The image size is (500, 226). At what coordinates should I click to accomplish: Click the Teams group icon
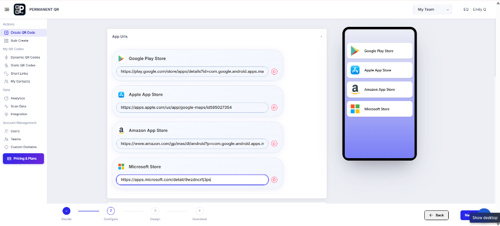click(x=6, y=139)
